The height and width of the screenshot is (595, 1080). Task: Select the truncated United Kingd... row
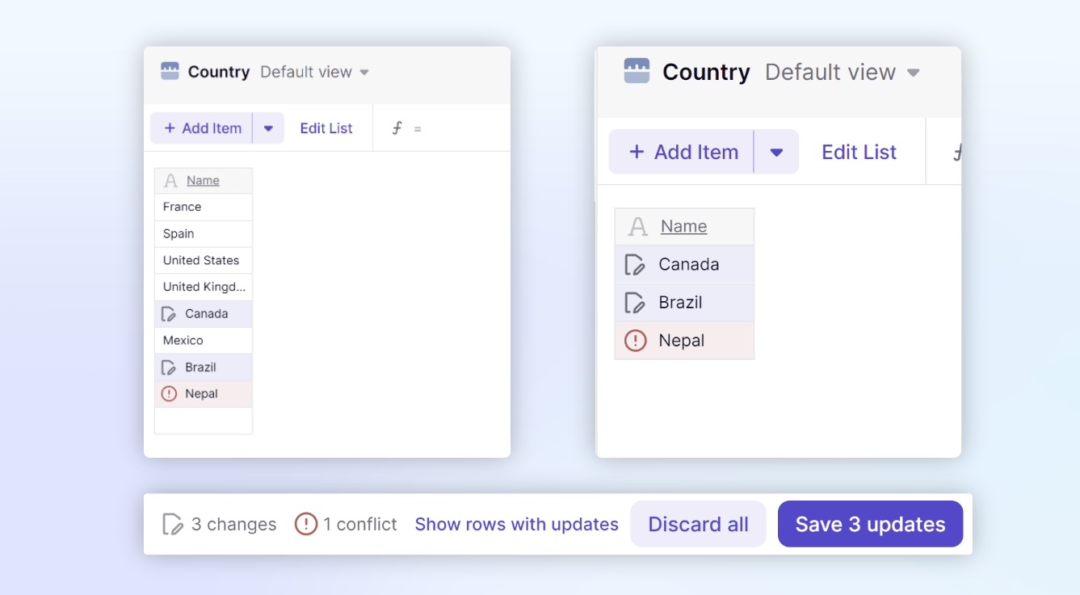tap(204, 287)
